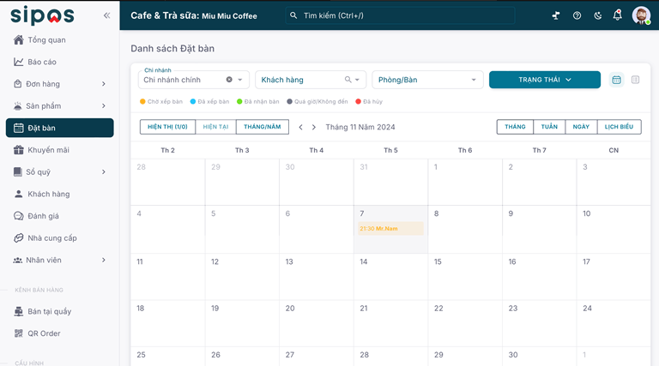Open Tổng quan menu item
The image size is (659, 366).
(x=60, y=40)
